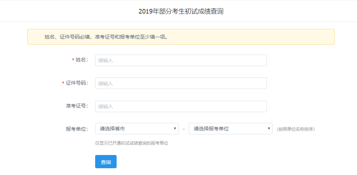Viewport: 357px width, 175px height.
Task: Click the 准考证号 field label
Action: (77, 106)
